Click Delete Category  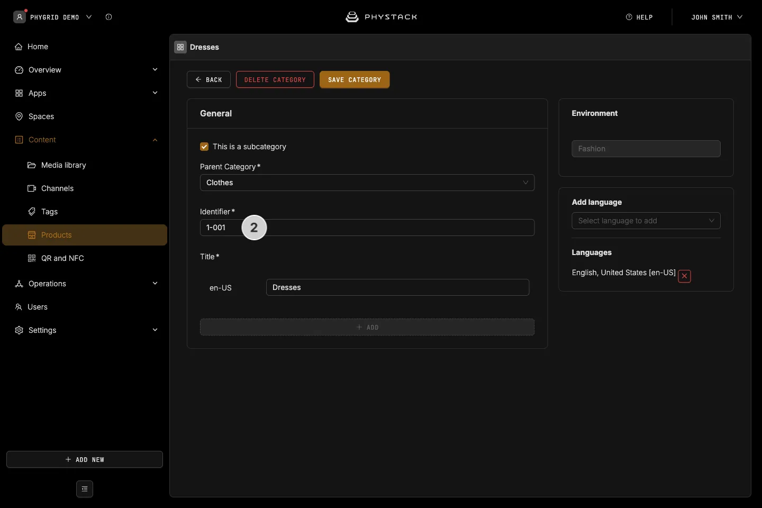pyautogui.click(x=275, y=79)
